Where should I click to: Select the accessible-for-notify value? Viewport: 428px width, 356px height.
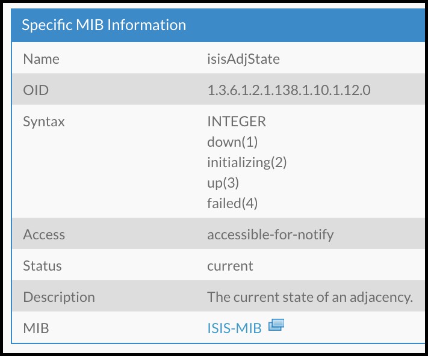click(x=270, y=235)
